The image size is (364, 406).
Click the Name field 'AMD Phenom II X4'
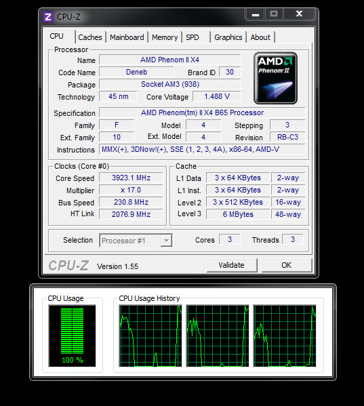pyautogui.click(x=170, y=60)
